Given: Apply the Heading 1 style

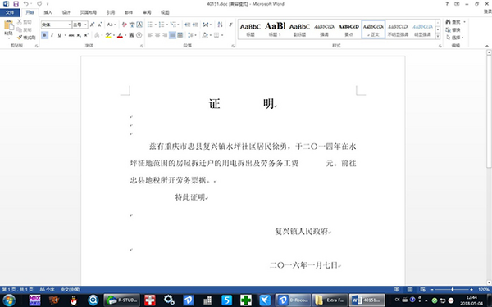Looking at the screenshot, I should click(275, 29).
